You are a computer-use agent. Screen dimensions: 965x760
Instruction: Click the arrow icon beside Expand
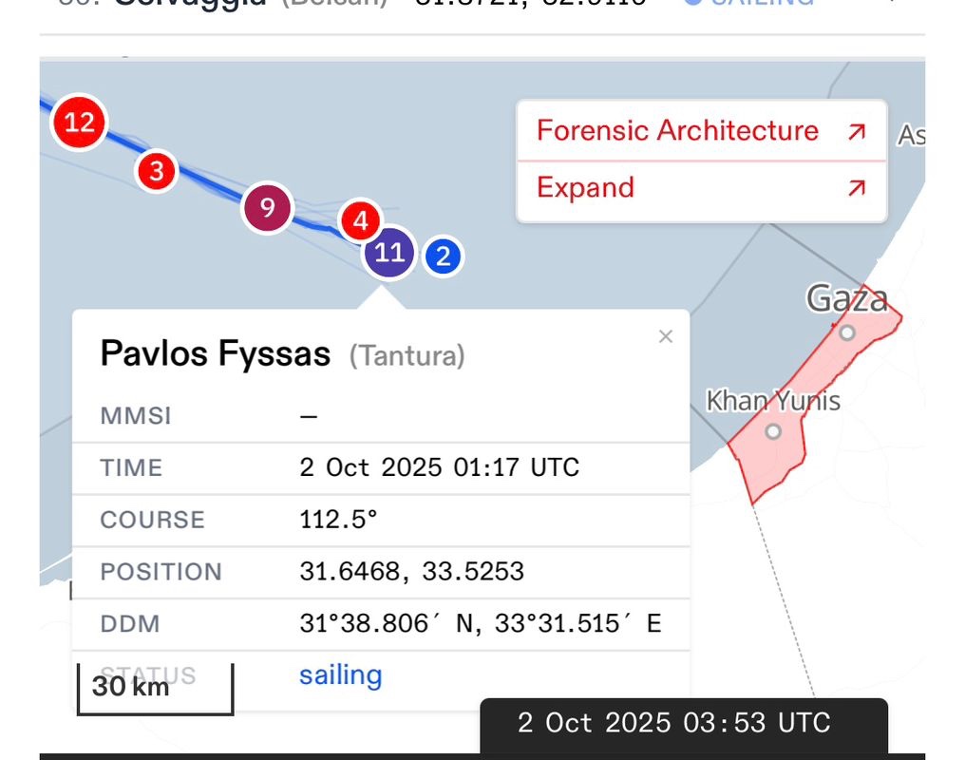pyautogui.click(x=857, y=188)
